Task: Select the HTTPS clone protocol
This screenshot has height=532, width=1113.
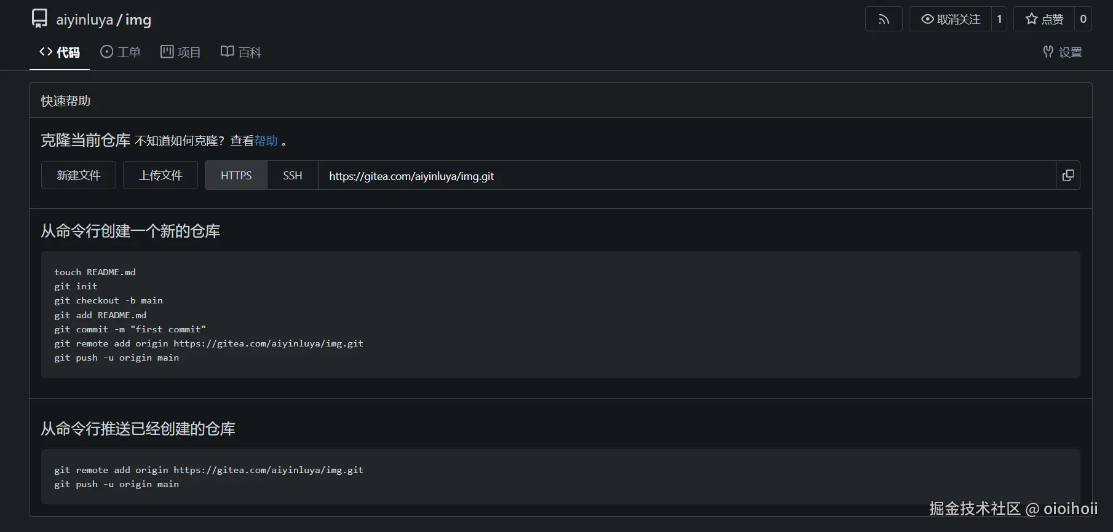Action: pyautogui.click(x=236, y=176)
